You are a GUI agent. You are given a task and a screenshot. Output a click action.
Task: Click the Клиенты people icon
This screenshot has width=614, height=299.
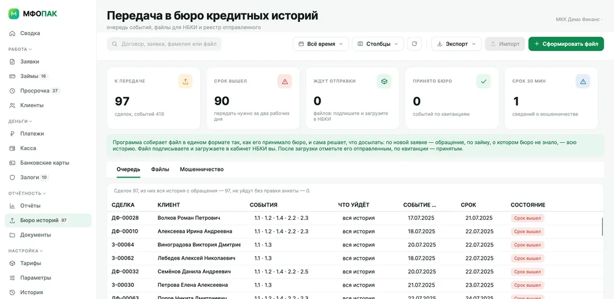(12, 105)
